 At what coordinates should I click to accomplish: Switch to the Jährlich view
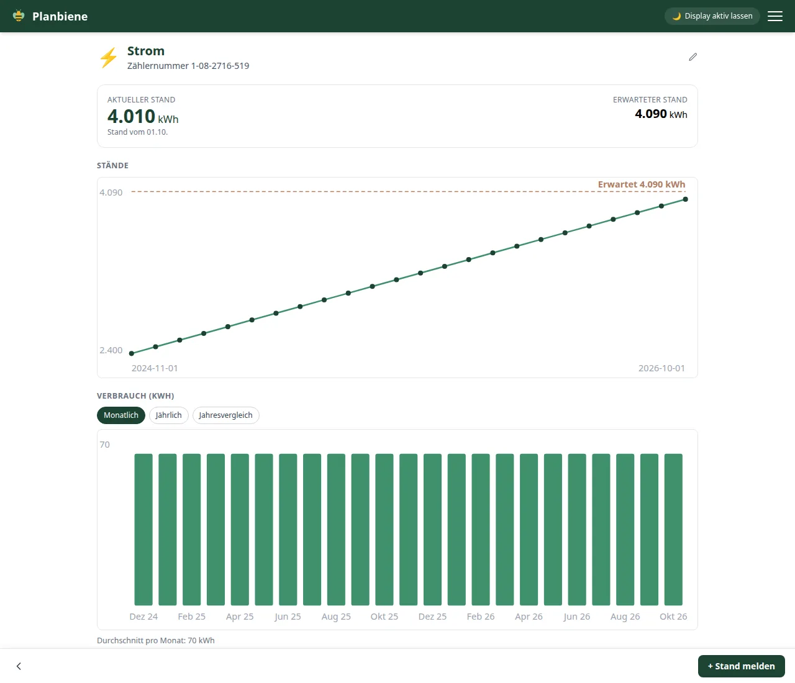click(169, 415)
